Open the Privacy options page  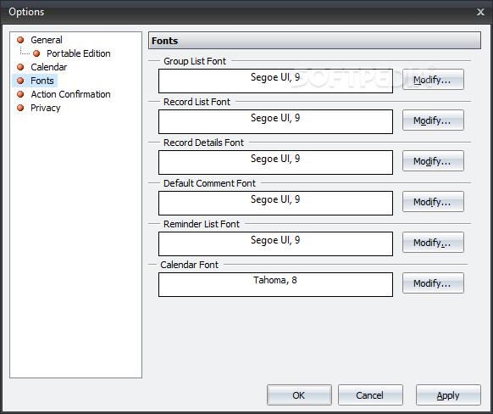tap(45, 108)
